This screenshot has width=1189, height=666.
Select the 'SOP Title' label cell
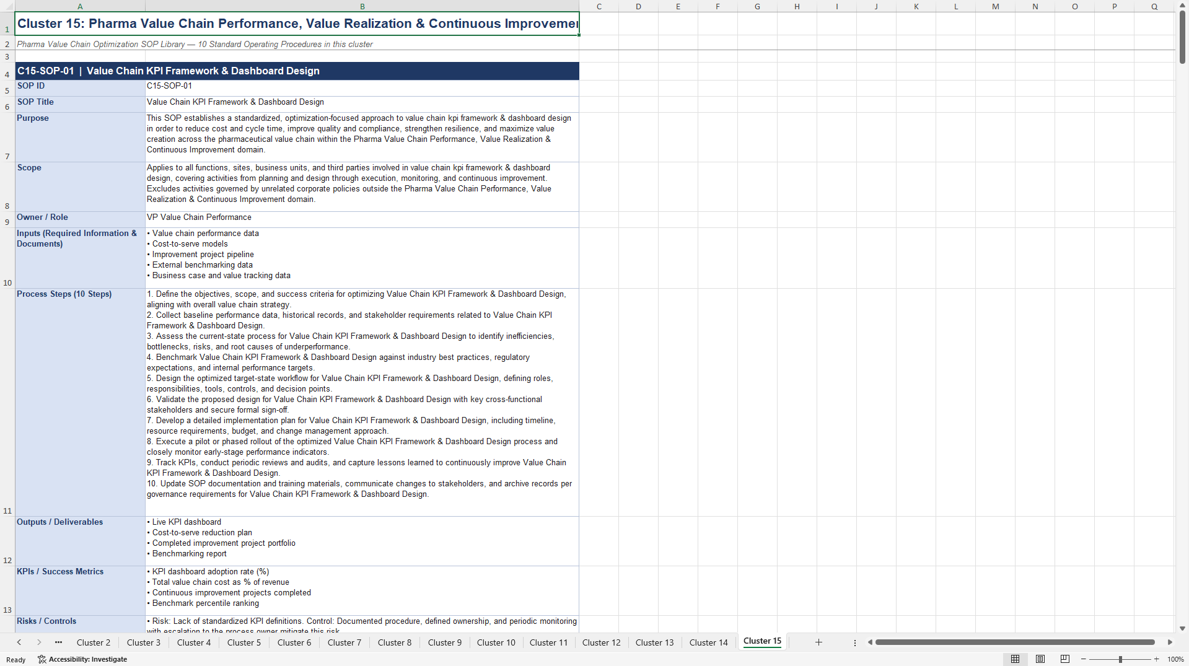point(80,104)
